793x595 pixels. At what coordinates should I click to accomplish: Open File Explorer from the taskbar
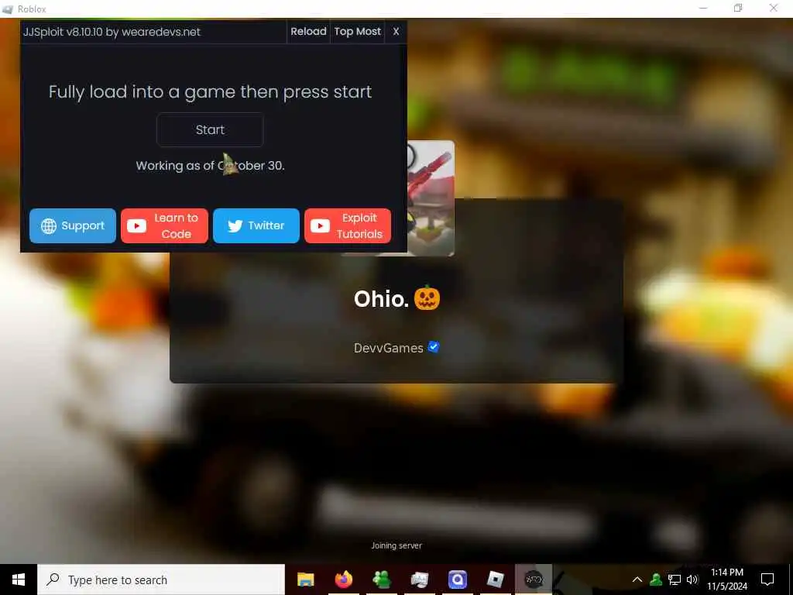click(305, 580)
